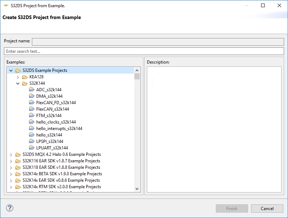Expand S32DS MQX 4.2 Halo 0.6 node
This screenshot has height=218, width=288.
point(11,155)
